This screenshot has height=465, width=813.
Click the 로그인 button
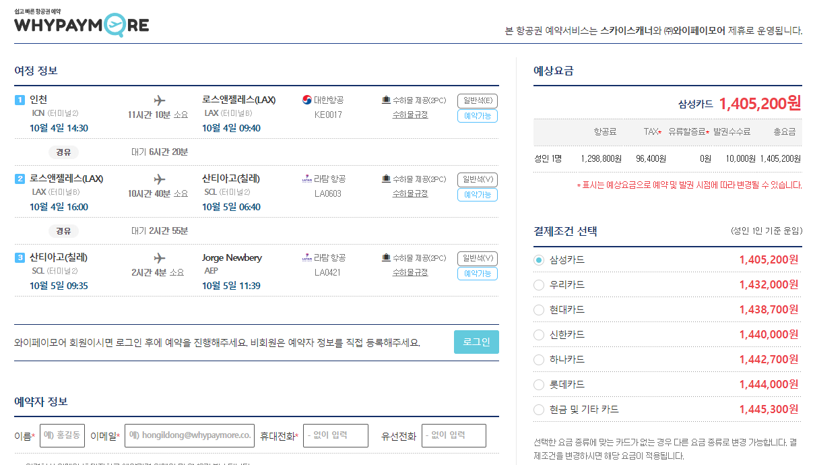tap(476, 342)
